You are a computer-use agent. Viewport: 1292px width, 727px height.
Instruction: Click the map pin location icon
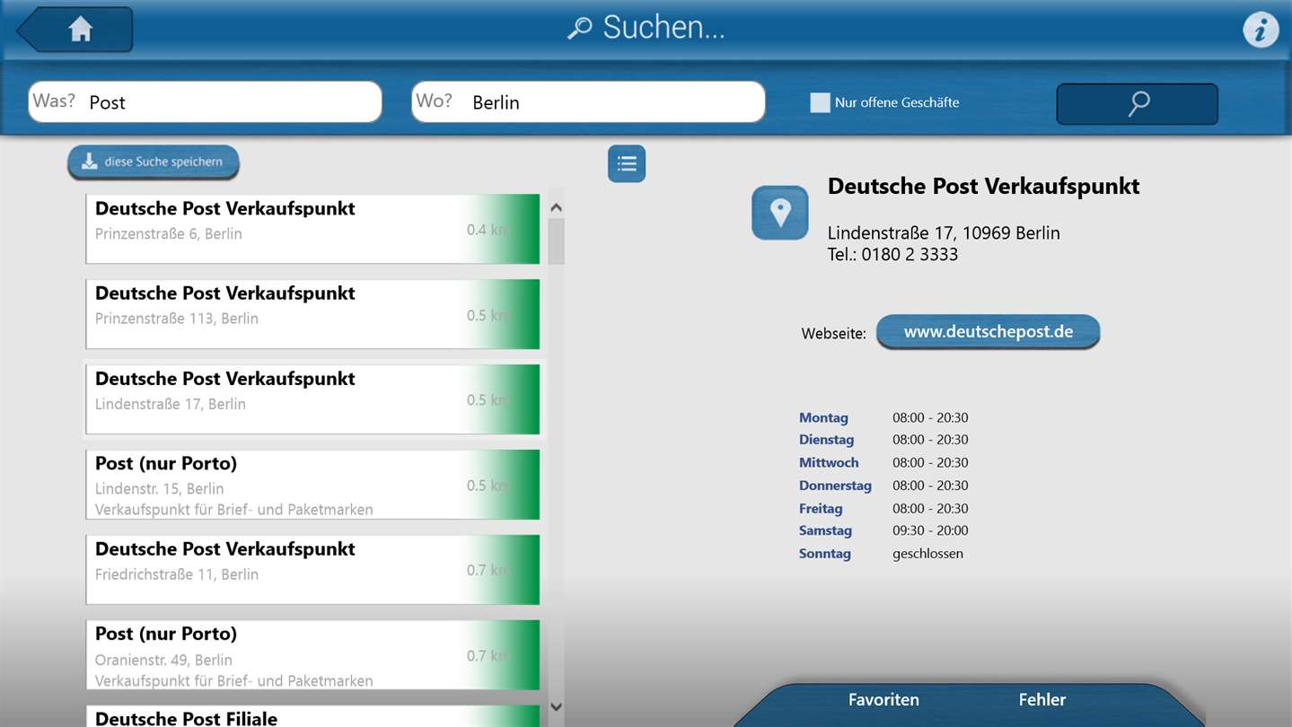[780, 213]
